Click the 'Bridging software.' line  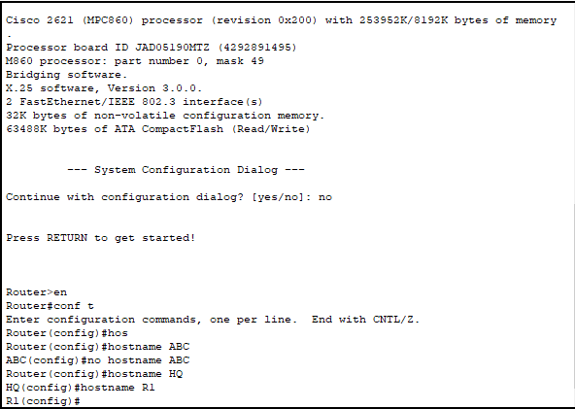click(66, 75)
